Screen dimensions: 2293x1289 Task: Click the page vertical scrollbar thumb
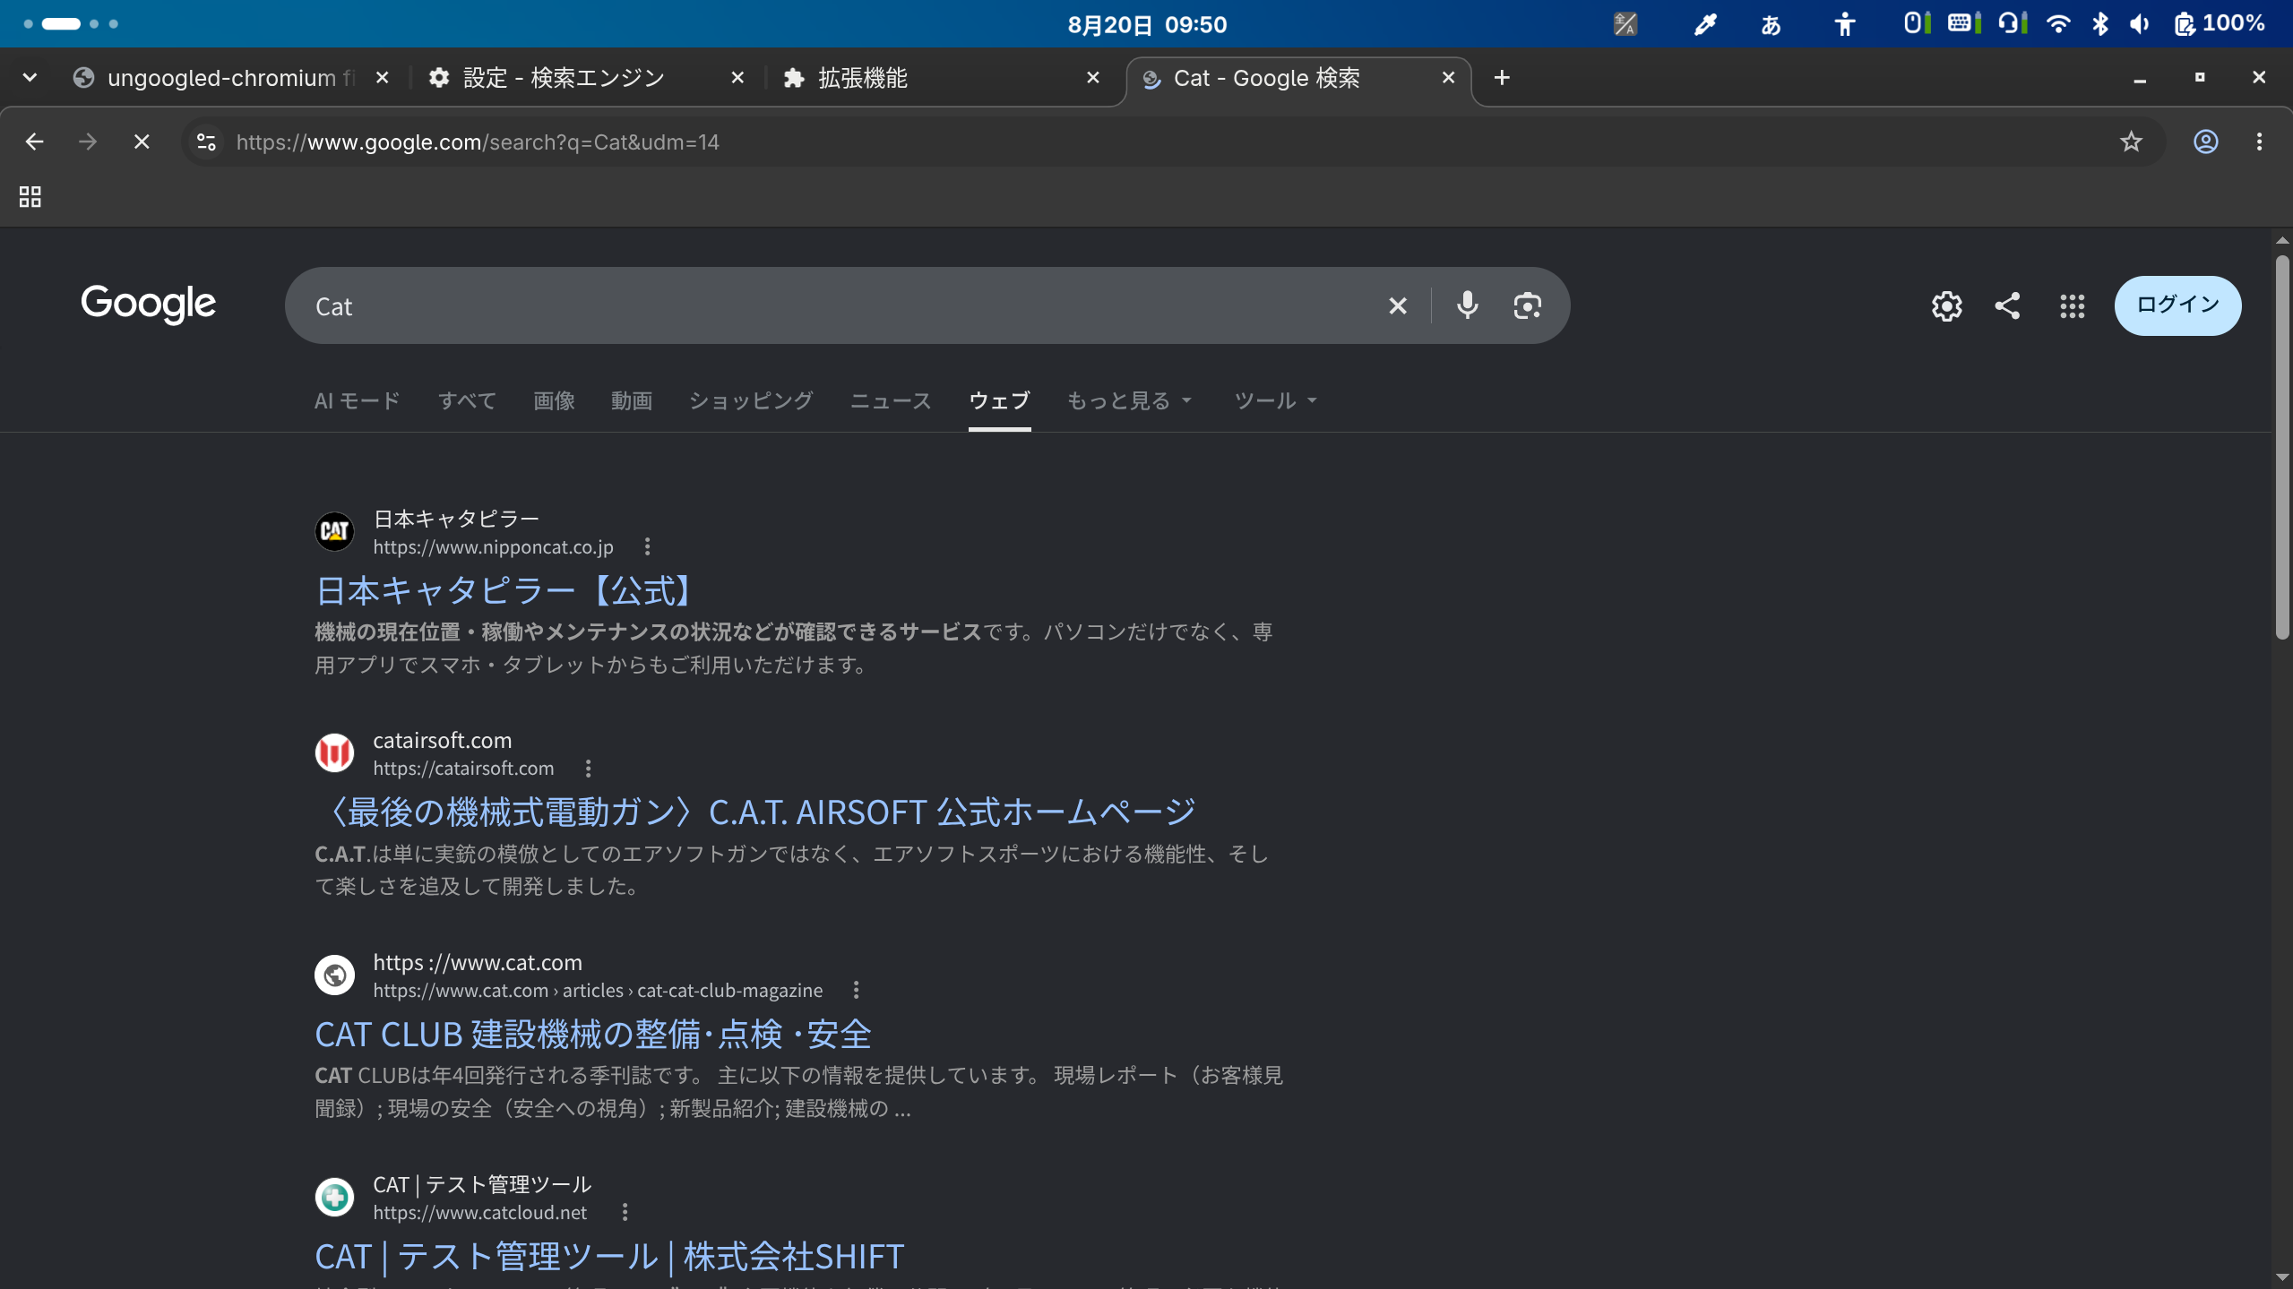pyautogui.click(x=2281, y=448)
